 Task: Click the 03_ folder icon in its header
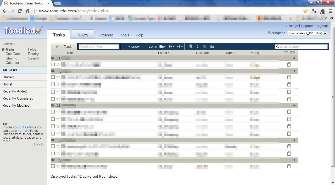click(x=53, y=160)
